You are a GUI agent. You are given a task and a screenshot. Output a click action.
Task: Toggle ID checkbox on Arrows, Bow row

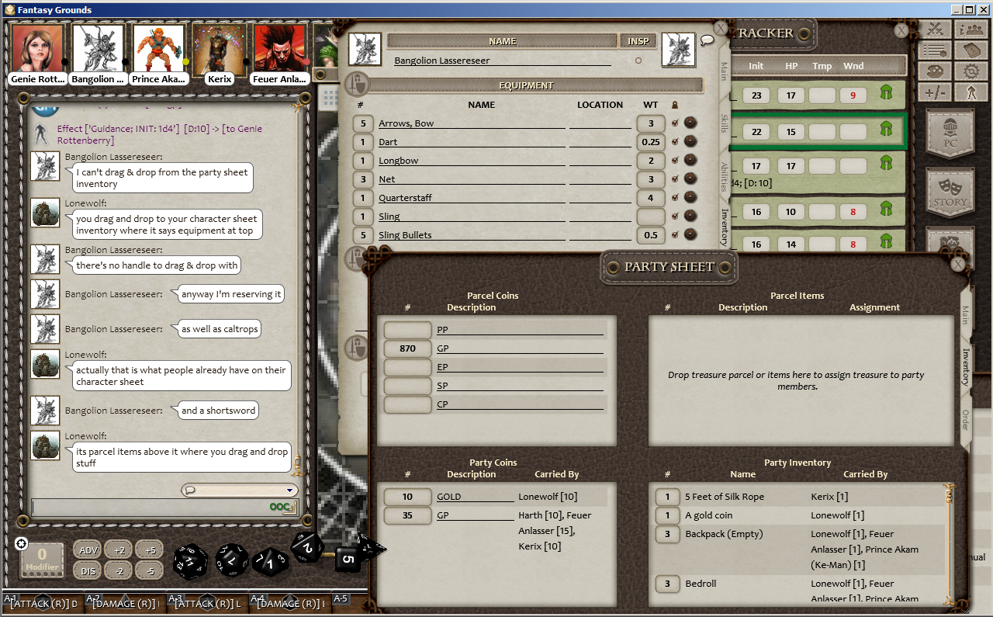pyautogui.click(x=674, y=123)
